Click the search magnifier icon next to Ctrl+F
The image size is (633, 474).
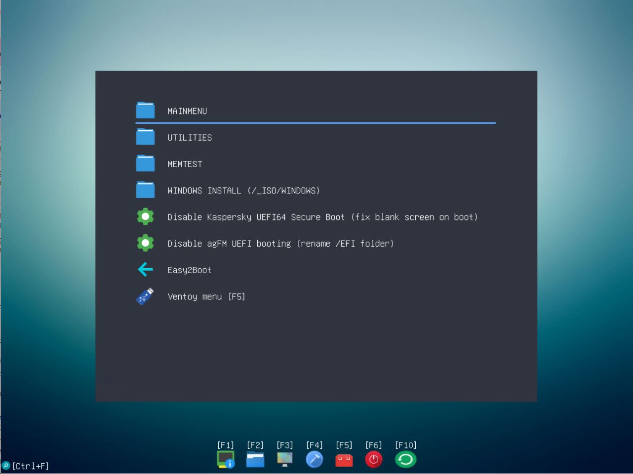click(6, 465)
